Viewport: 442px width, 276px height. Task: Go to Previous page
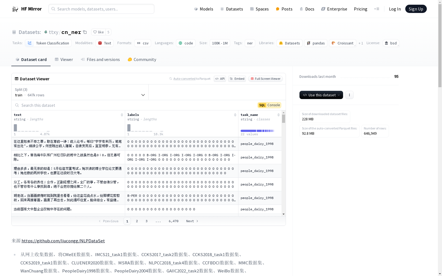(109, 221)
